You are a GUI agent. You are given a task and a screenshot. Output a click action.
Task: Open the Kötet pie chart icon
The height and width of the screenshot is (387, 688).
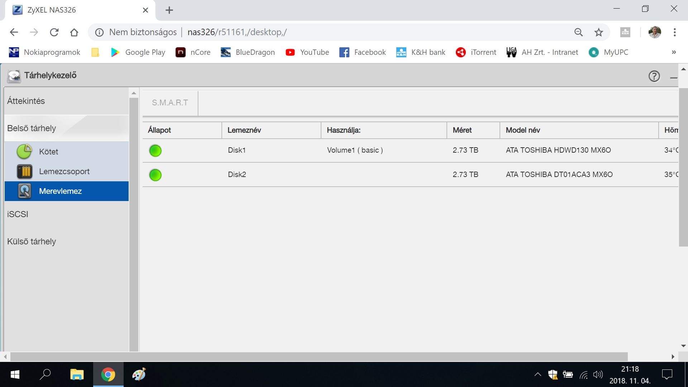pyautogui.click(x=24, y=152)
